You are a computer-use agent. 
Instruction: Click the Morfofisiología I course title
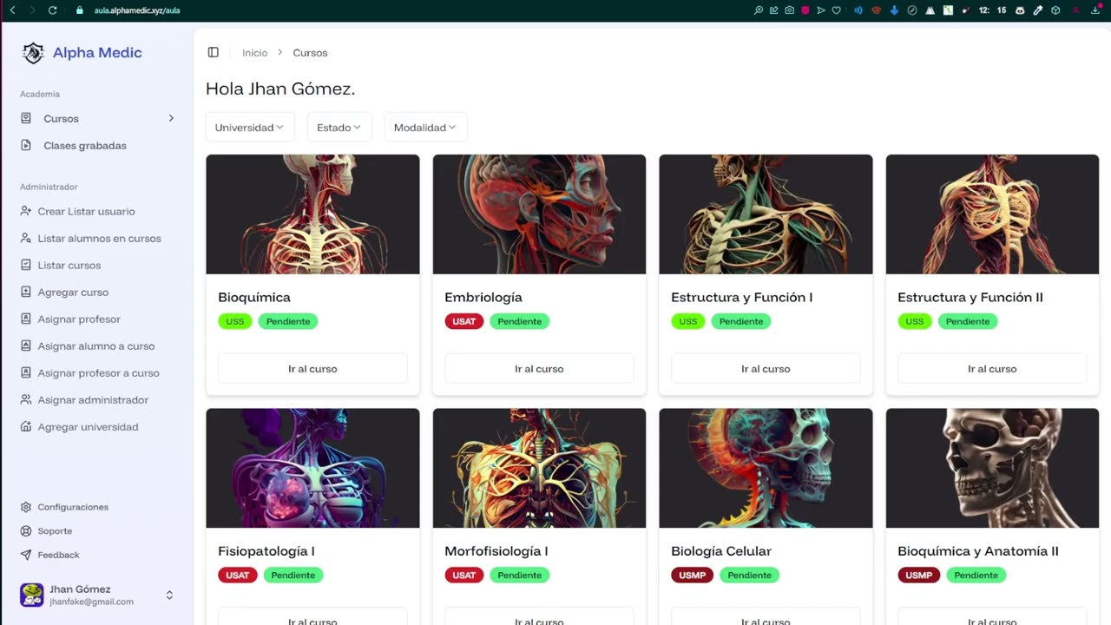496,551
